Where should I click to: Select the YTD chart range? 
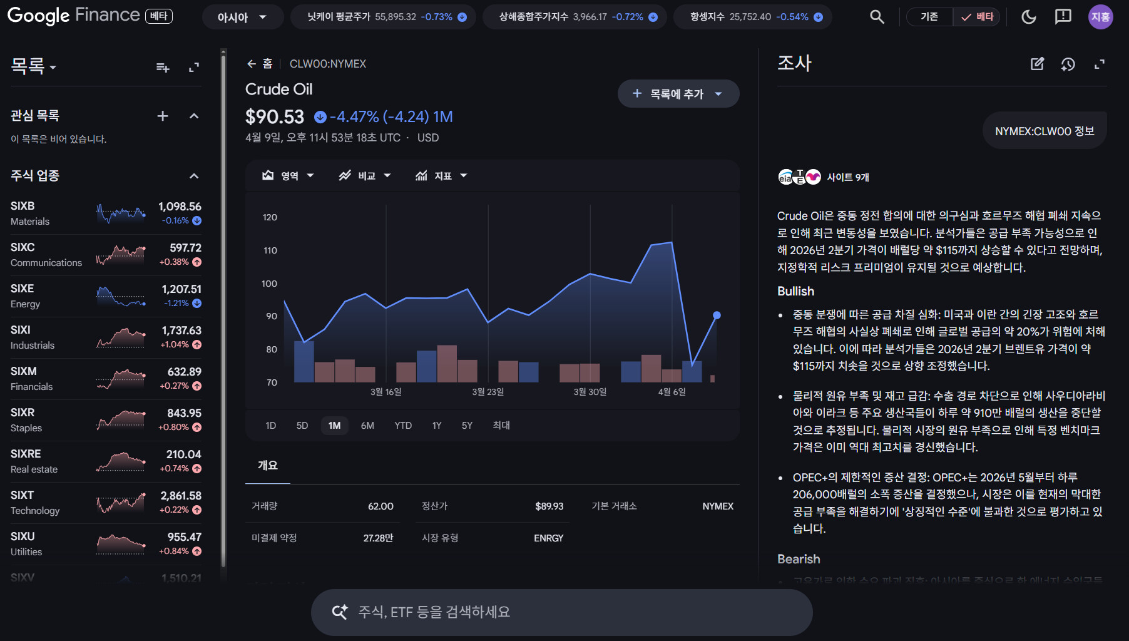coord(403,426)
